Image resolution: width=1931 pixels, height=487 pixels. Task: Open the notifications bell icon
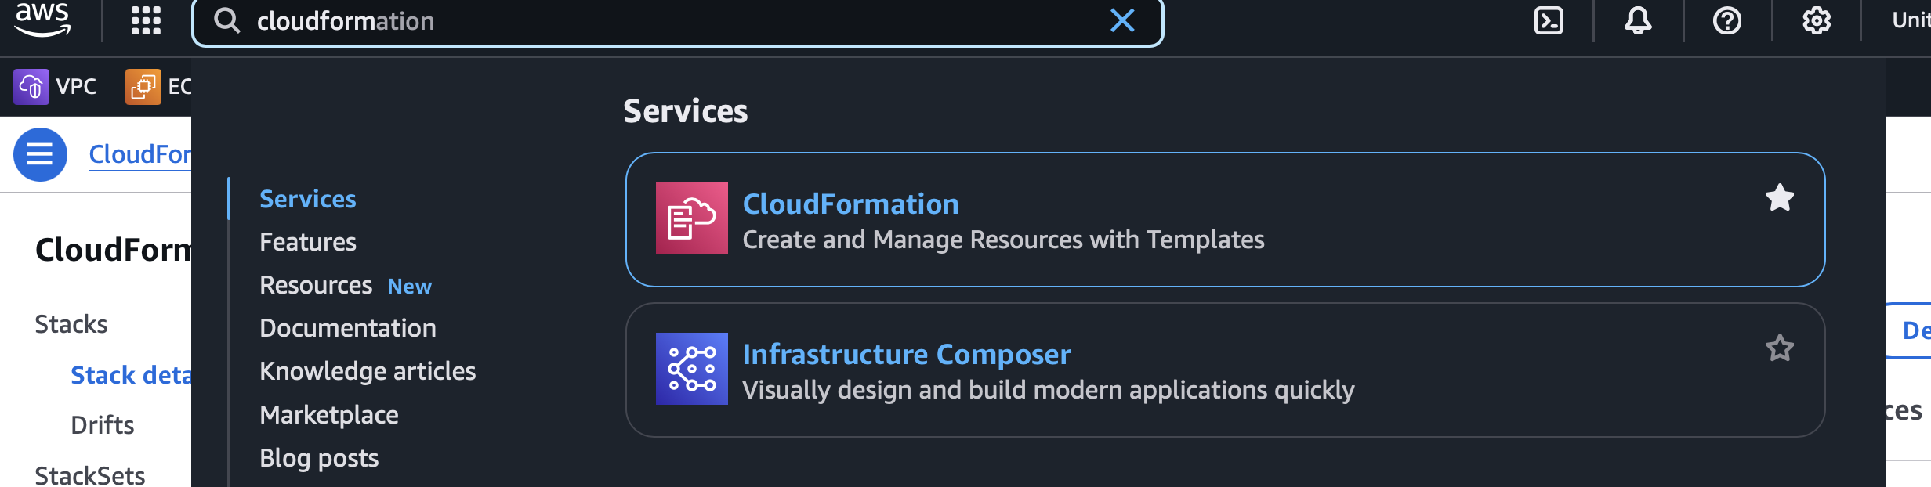pos(1638,20)
